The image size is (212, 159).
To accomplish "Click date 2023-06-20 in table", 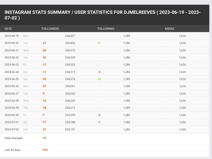I will (x=12, y=43).
